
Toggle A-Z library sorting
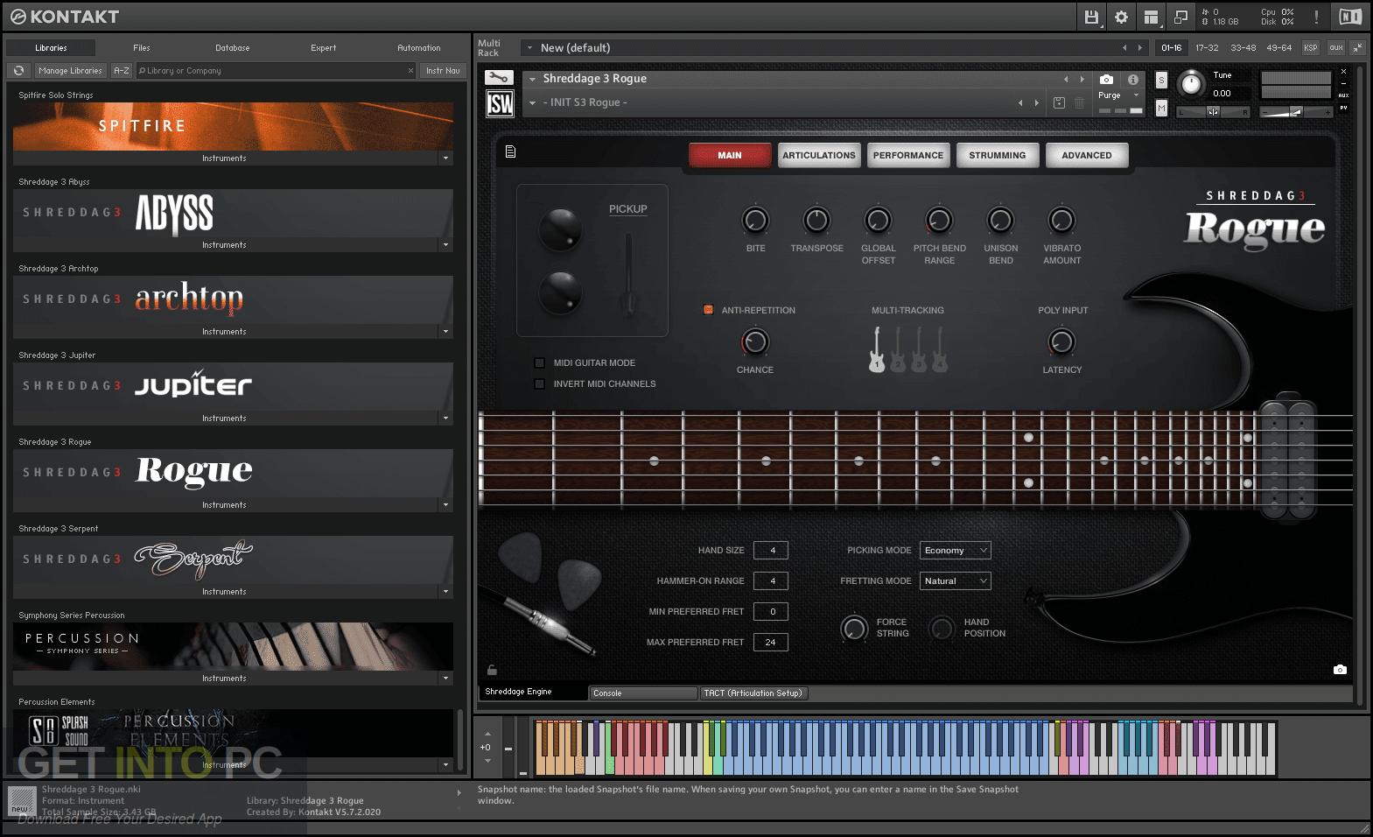122,70
